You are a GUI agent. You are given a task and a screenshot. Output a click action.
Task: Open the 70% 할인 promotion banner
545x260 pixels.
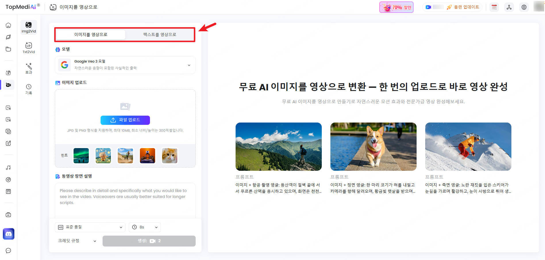click(396, 7)
